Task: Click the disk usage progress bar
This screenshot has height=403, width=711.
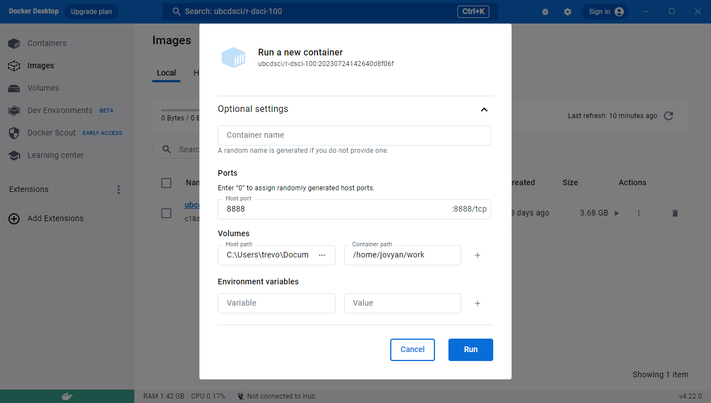Action: click(x=180, y=110)
